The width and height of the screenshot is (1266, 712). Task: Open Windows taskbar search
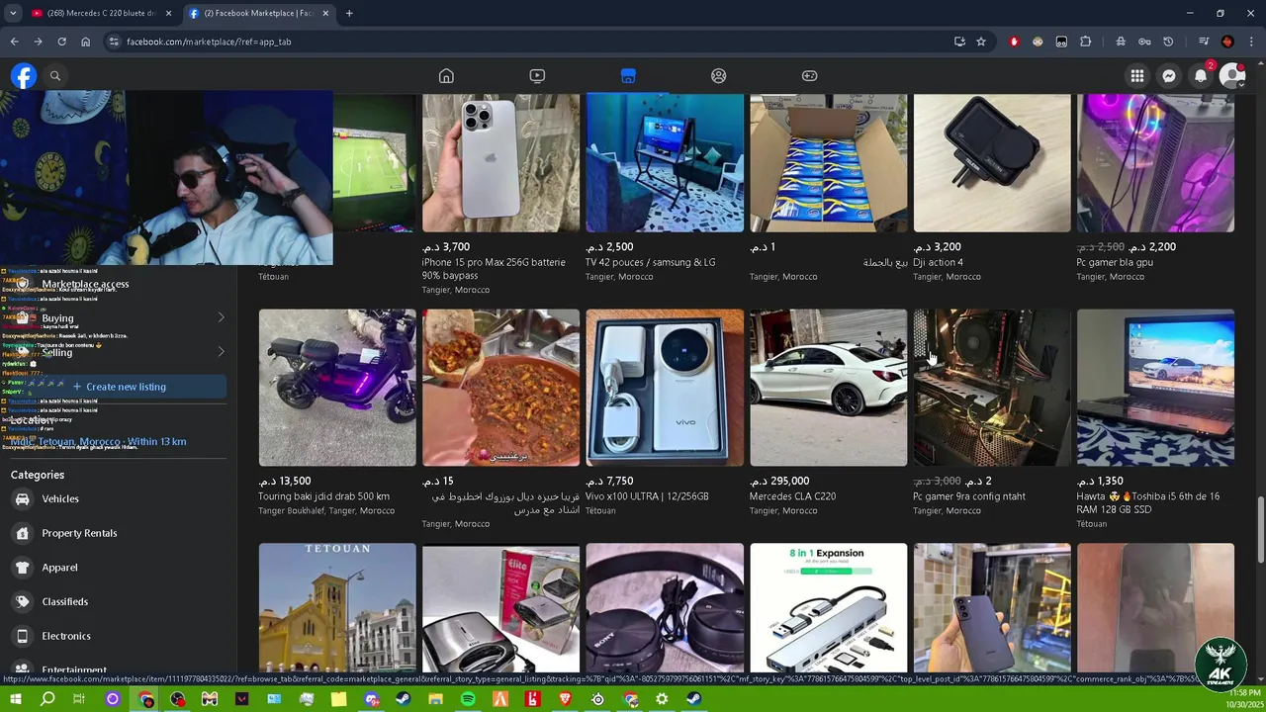coord(47,699)
